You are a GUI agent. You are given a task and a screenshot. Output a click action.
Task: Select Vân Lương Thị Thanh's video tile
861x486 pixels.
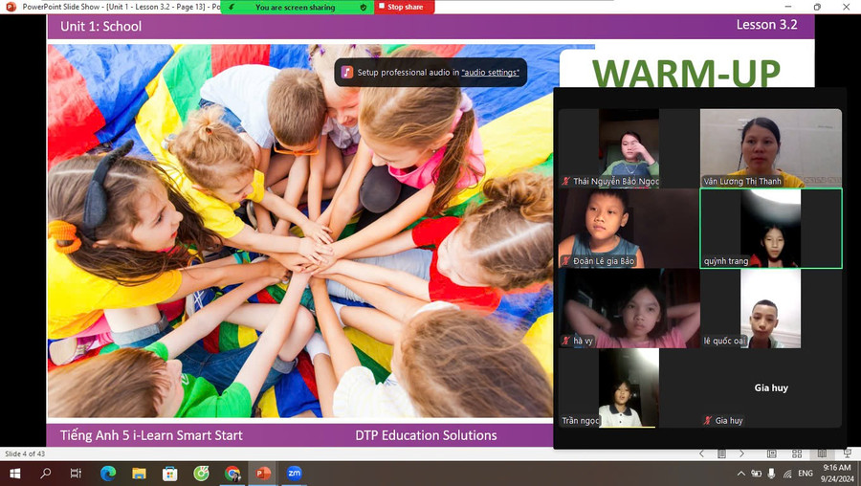(x=771, y=147)
